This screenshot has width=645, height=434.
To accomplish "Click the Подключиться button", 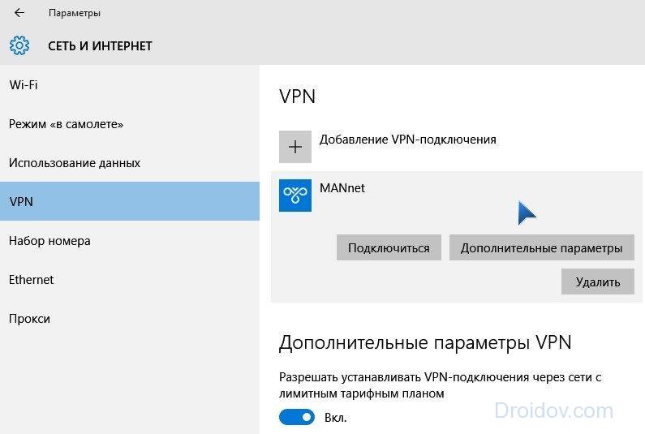I will (x=389, y=247).
